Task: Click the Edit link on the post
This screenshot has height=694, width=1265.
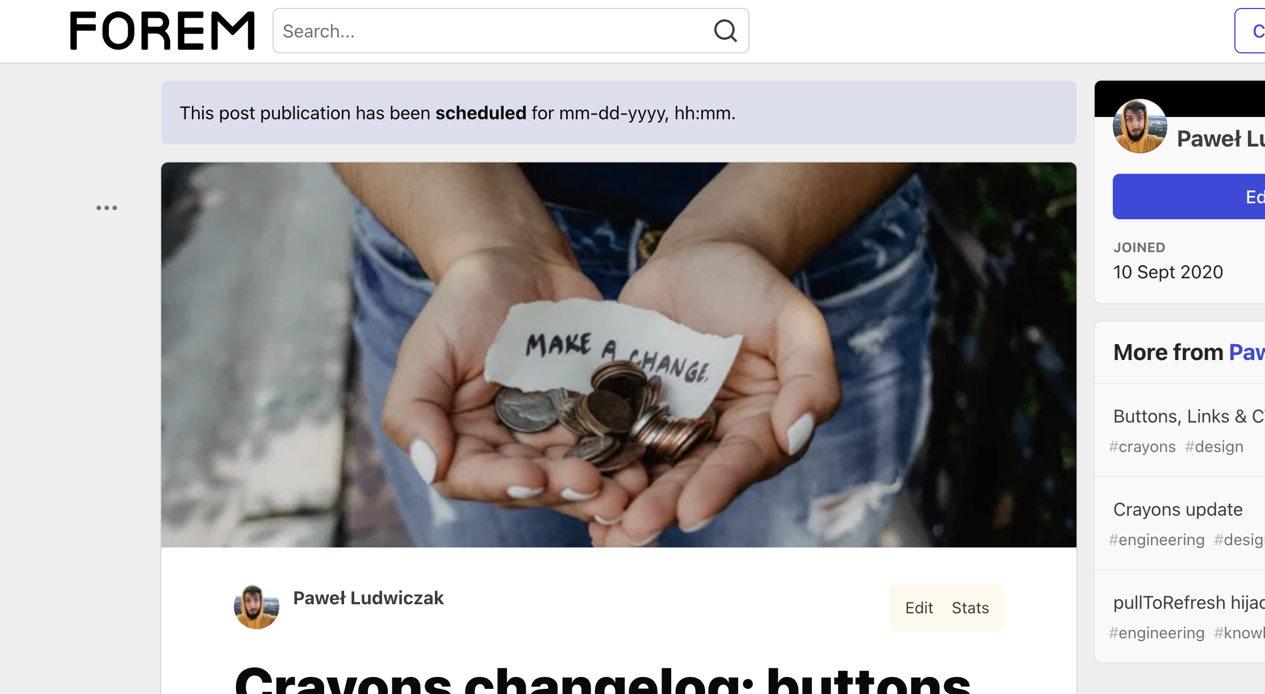Action: pos(919,608)
